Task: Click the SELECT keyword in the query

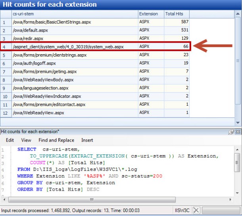Action: 27,149
